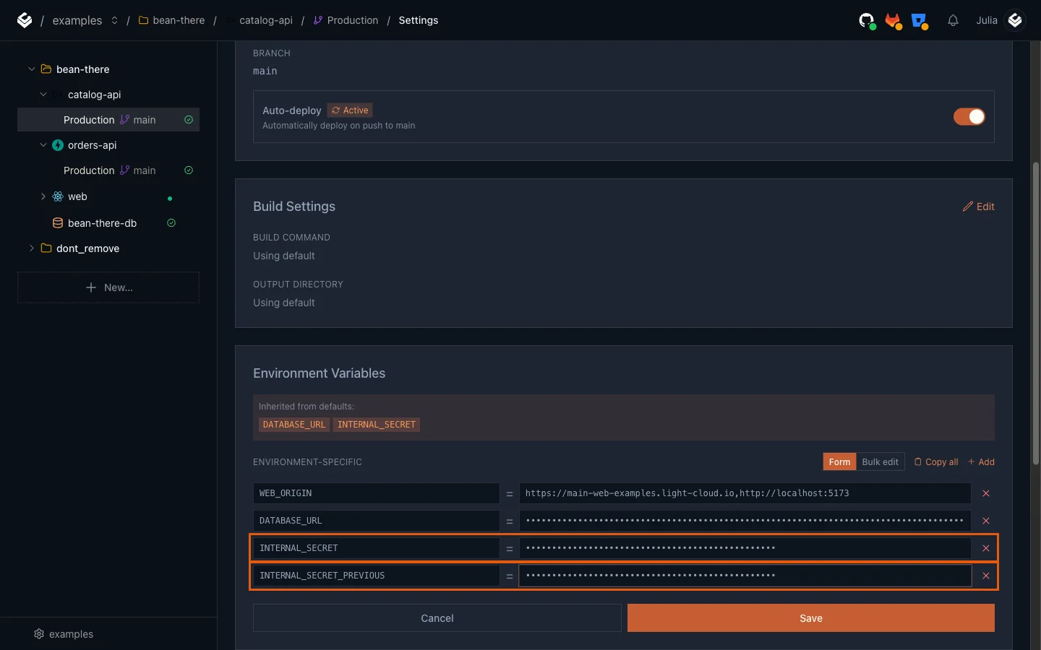This screenshot has width=1041, height=650.
Task: Click the page vertical scrollbar
Action: tap(1036, 313)
